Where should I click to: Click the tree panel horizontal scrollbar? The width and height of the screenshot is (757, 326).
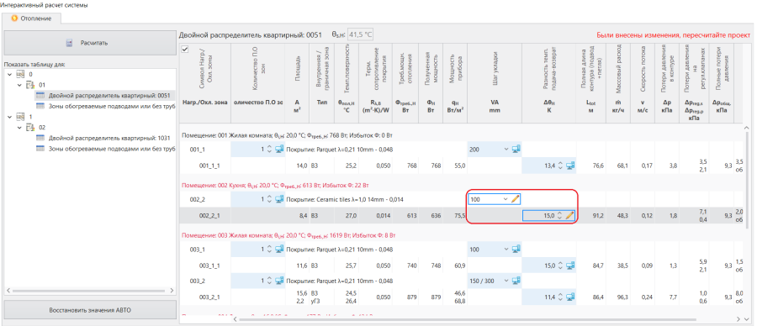90,292
